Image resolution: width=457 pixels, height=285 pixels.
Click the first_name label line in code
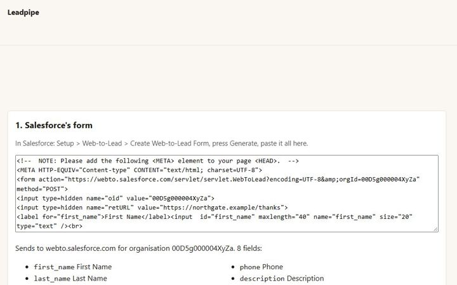coord(215,217)
